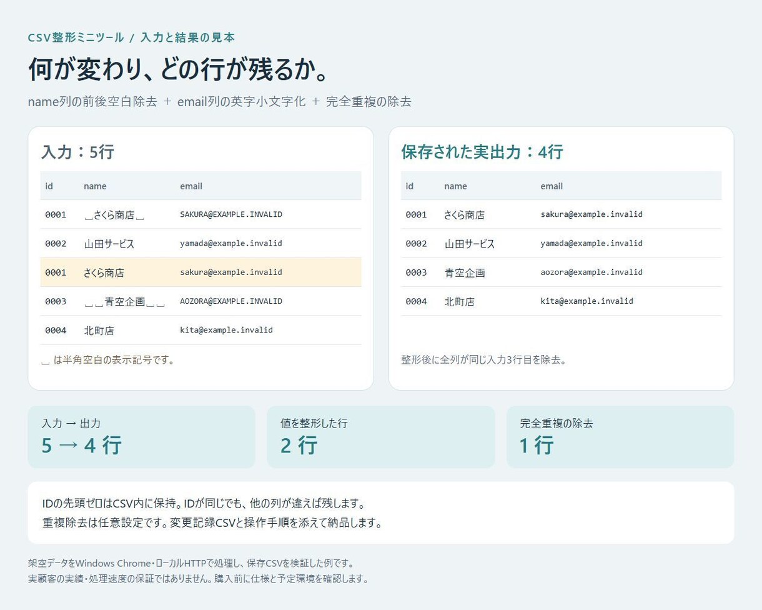
Task: Click the note 整形後に全列が同じ入力3行目を除去。
Action: click(x=484, y=359)
